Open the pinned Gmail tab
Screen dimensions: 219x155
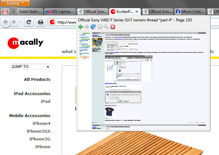point(5,12)
